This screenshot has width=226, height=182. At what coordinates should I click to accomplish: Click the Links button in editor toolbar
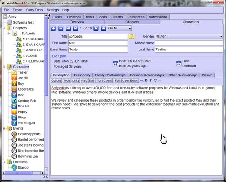pyautogui.click(x=76, y=81)
